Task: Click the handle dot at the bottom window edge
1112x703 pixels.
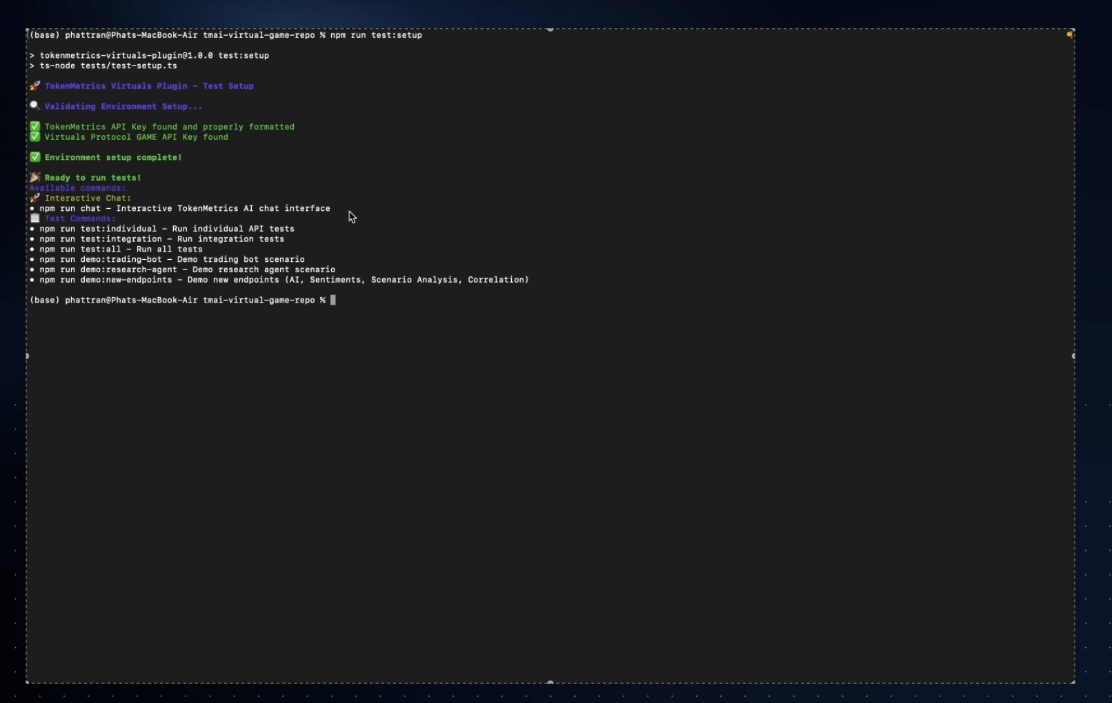Action: click(x=550, y=682)
